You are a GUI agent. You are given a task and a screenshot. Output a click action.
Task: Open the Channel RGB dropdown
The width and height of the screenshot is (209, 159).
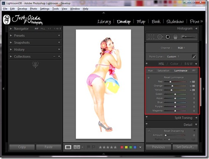tap(181, 48)
